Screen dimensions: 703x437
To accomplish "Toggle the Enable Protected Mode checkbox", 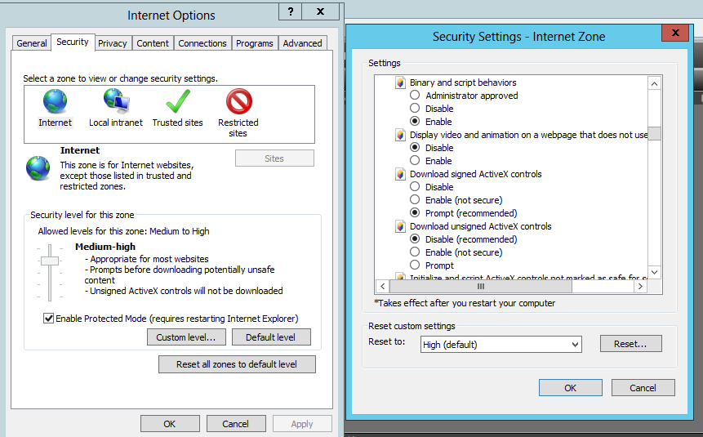I will pyautogui.click(x=49, y=318).
